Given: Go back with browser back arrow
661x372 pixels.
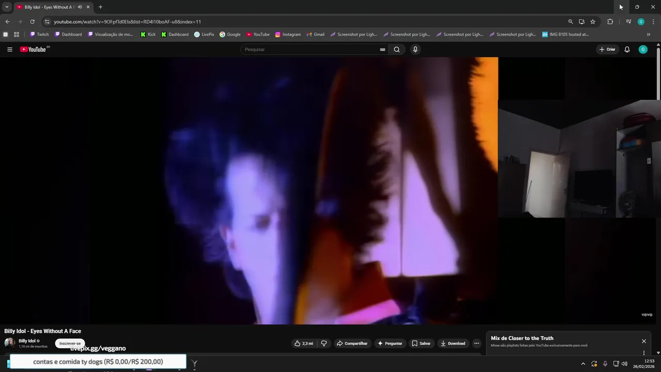Looking at the screenshot, I should 7,22.
